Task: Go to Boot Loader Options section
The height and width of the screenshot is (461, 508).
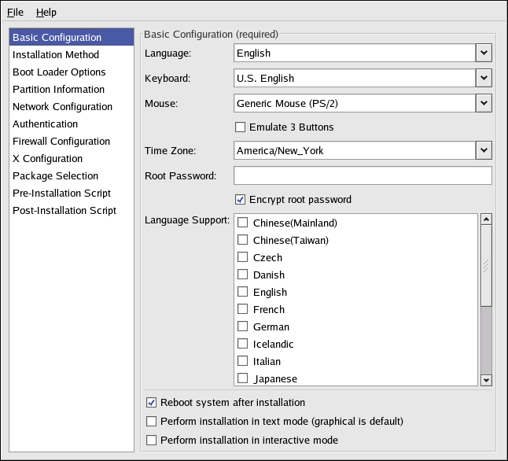Action: (59, 72)
